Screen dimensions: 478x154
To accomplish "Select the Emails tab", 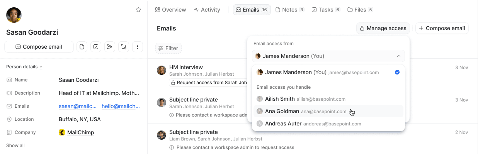I will [x=252, y=10].
